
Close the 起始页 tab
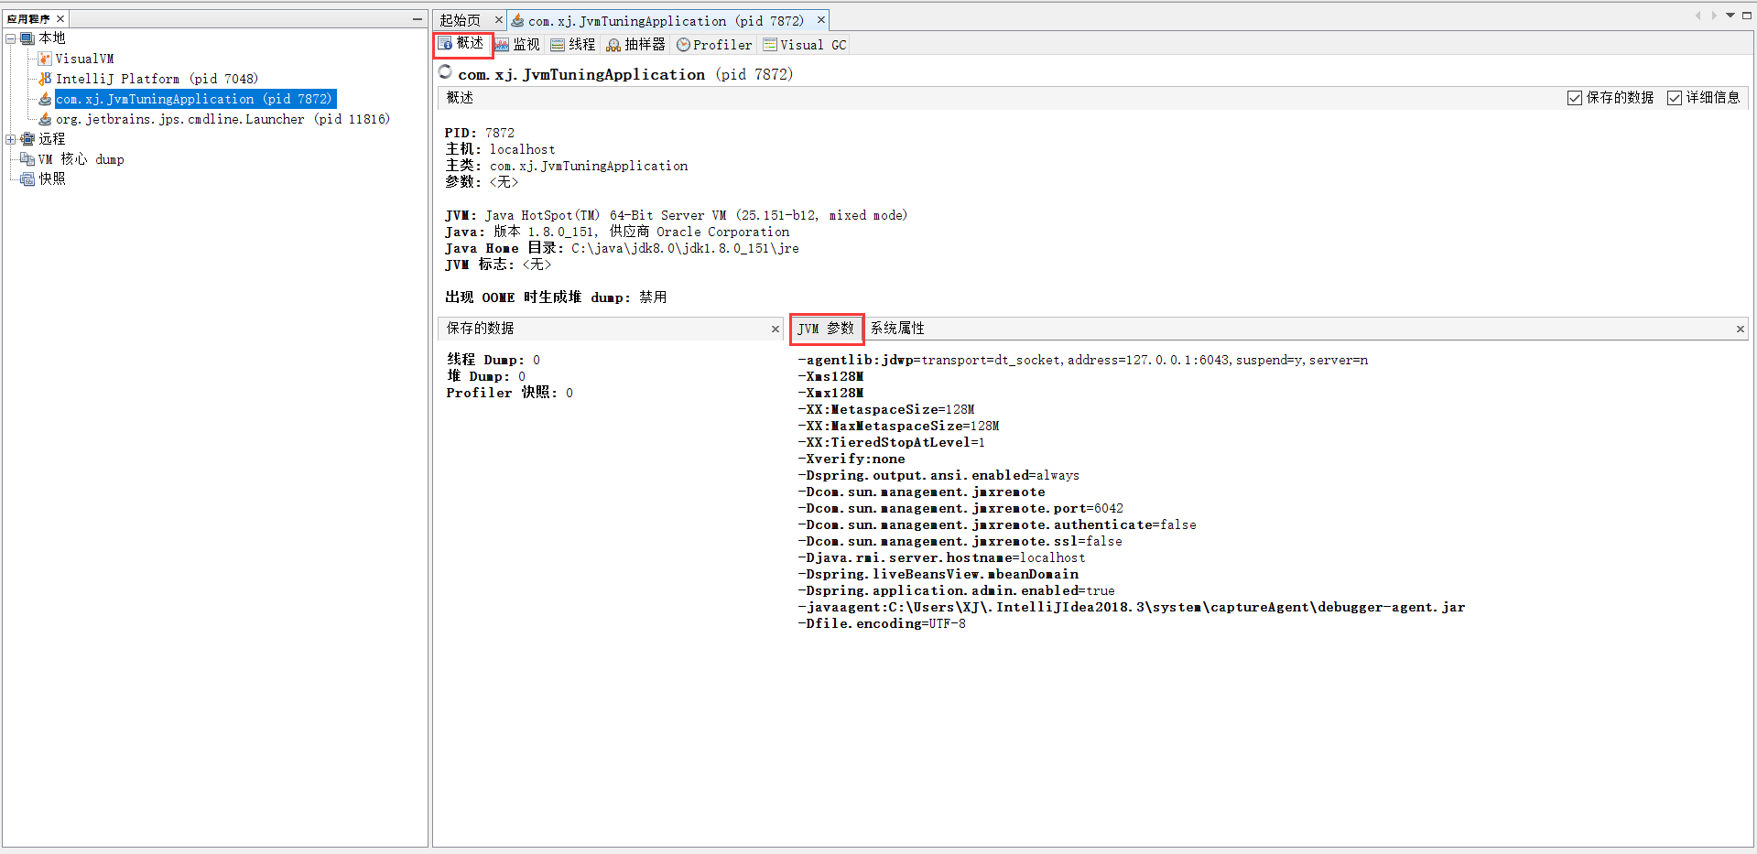coord(499,19)
